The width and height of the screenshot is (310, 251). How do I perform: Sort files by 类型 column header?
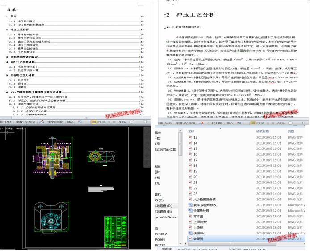(291, 131)
